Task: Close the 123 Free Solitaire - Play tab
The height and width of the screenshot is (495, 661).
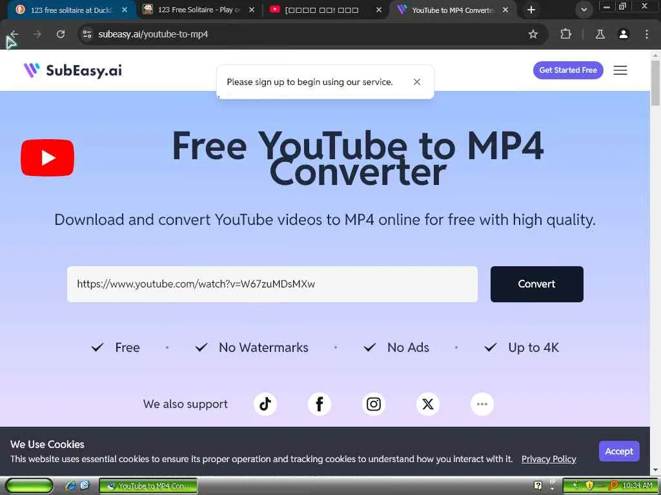Action: tap(252, 10)
